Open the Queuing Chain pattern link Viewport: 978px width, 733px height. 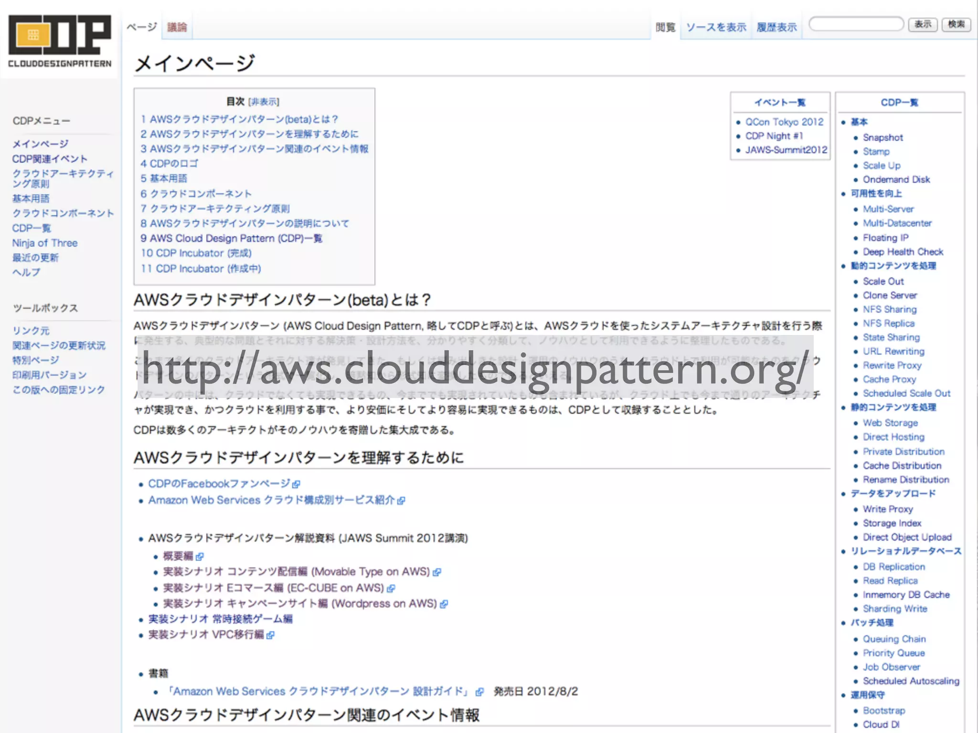(894, 639)
